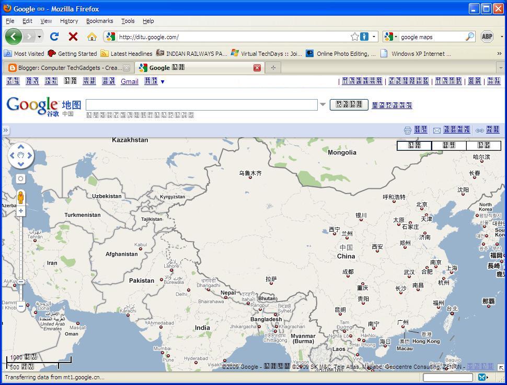
Task: Open the Latest Headlines bookmark
Action: point(126,54)
